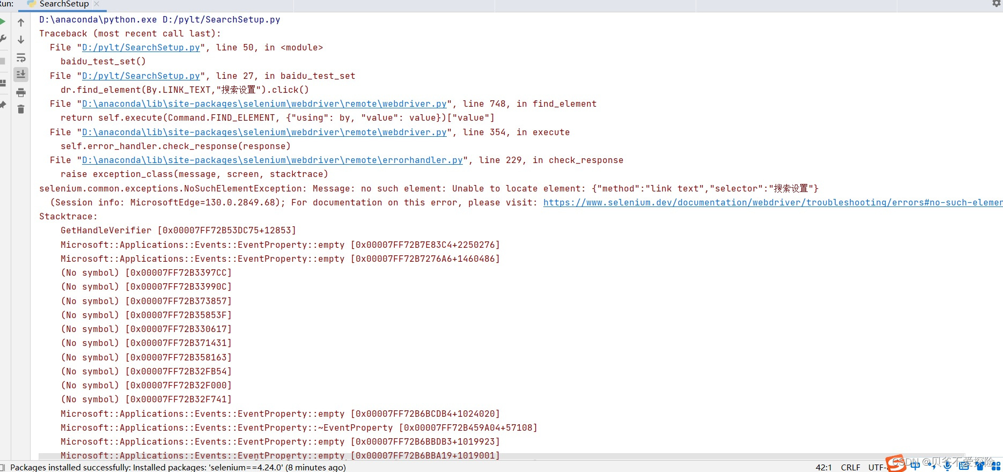Open selenium.dev troubleshooting documentation link
1003x472 pixels.
(773, 203)
